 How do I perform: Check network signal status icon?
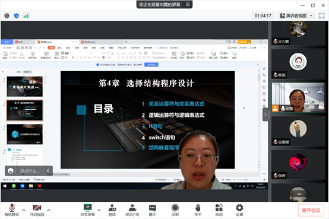pyautogui.click(x=26, y=16)
